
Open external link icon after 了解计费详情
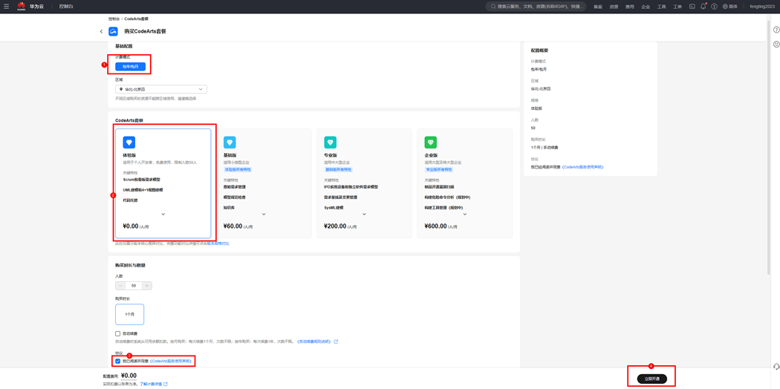pos(166,384)
